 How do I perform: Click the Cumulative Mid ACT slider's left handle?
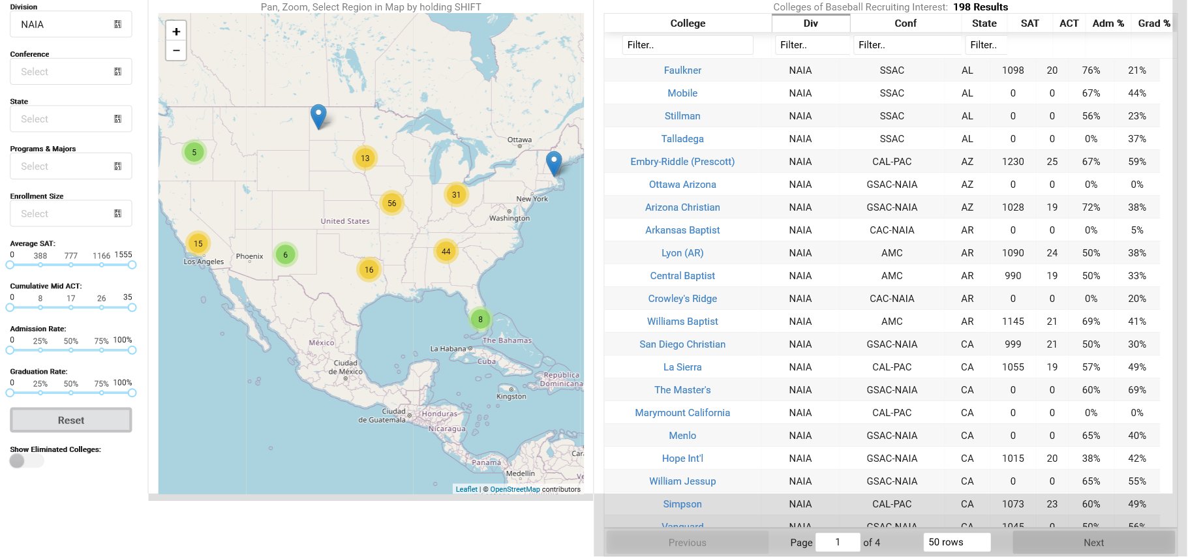pos(10,307)
